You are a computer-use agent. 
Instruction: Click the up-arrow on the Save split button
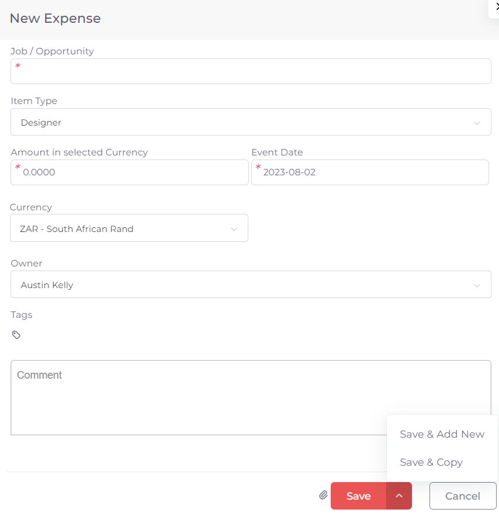[399, 495]
